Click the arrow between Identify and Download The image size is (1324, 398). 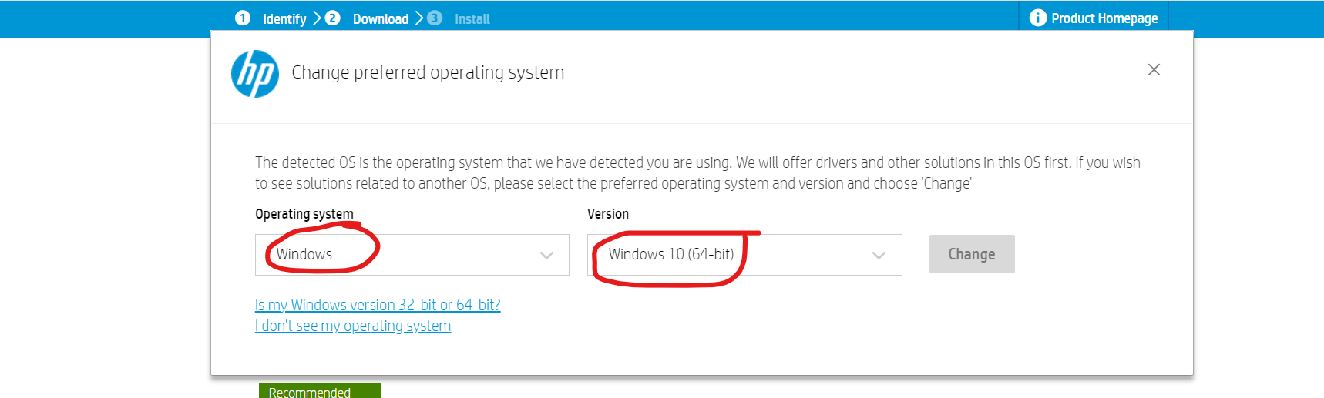coord(317,18)
